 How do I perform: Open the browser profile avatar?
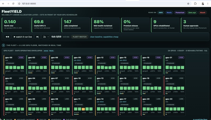pyautogui.click(x=203, y=4)
